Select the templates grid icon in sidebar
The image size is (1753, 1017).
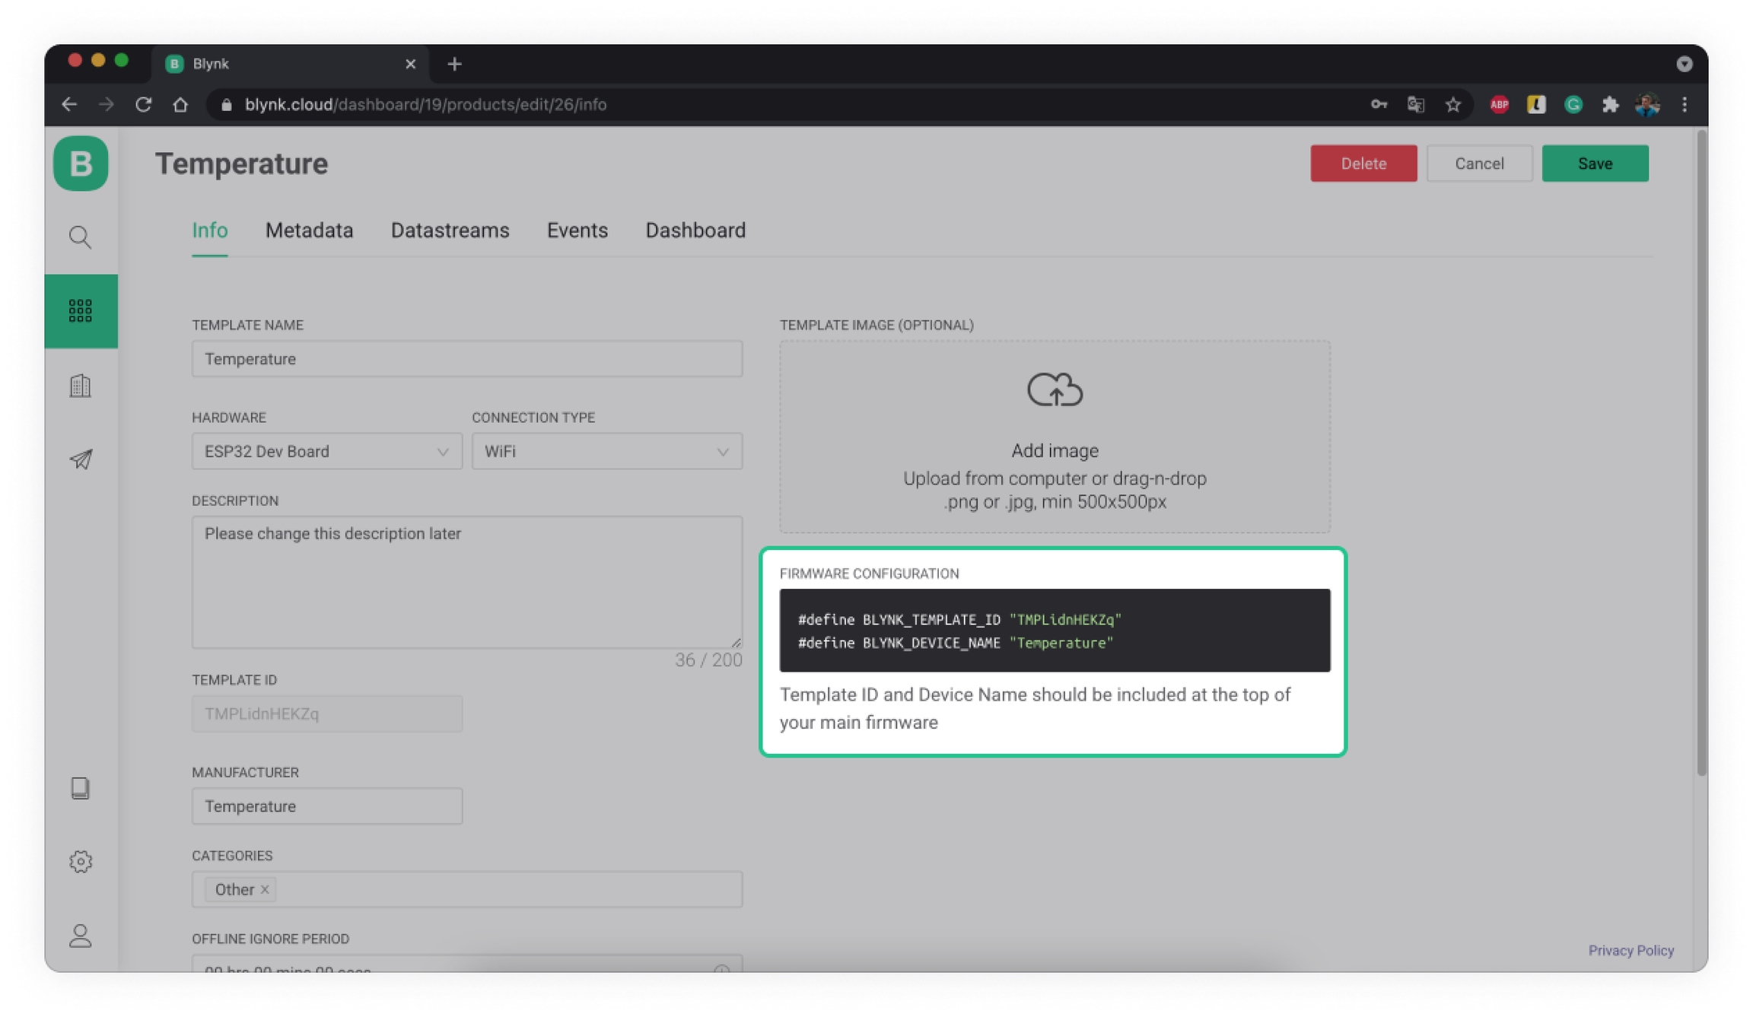click(x=81, y=310)
